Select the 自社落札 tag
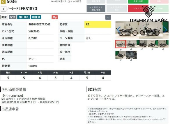Image resolution: width=170 pixels, height=128 pixels. (x=24, y=17)
